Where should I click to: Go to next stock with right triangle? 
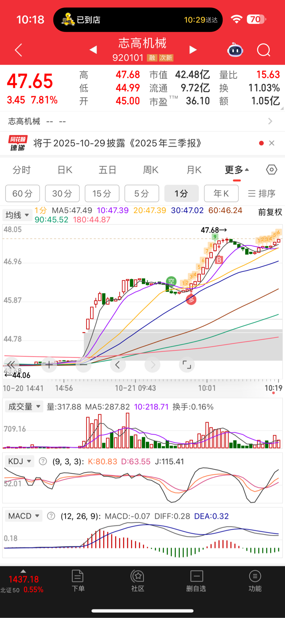click(193, 50)
